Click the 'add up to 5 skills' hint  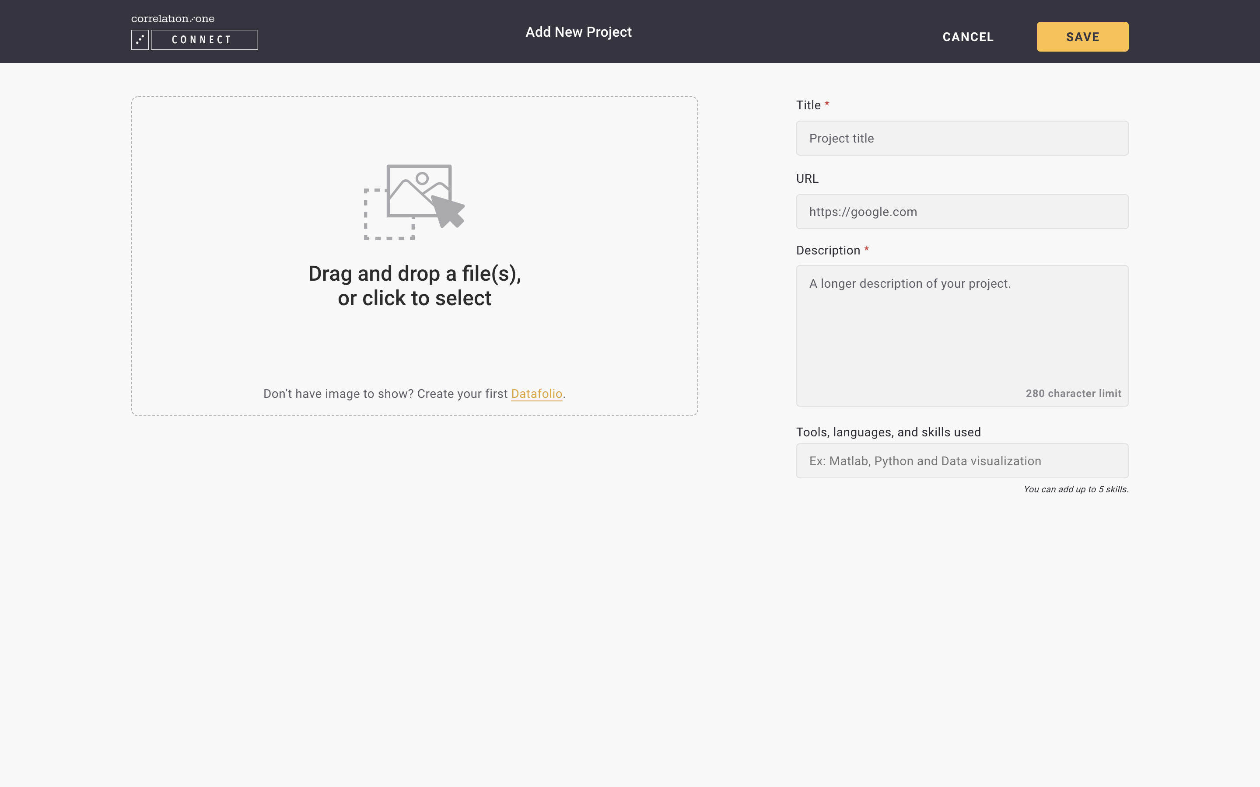tap(1075, 489)
